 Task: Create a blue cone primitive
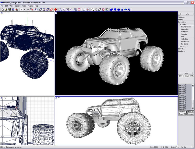tap(122, 9)
